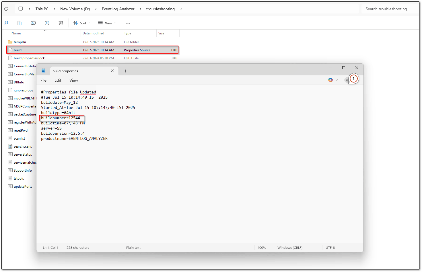This screenshot has height=272, width=422.
Task: Open the Notepad View menu
Action: click(x=74, y=80)
